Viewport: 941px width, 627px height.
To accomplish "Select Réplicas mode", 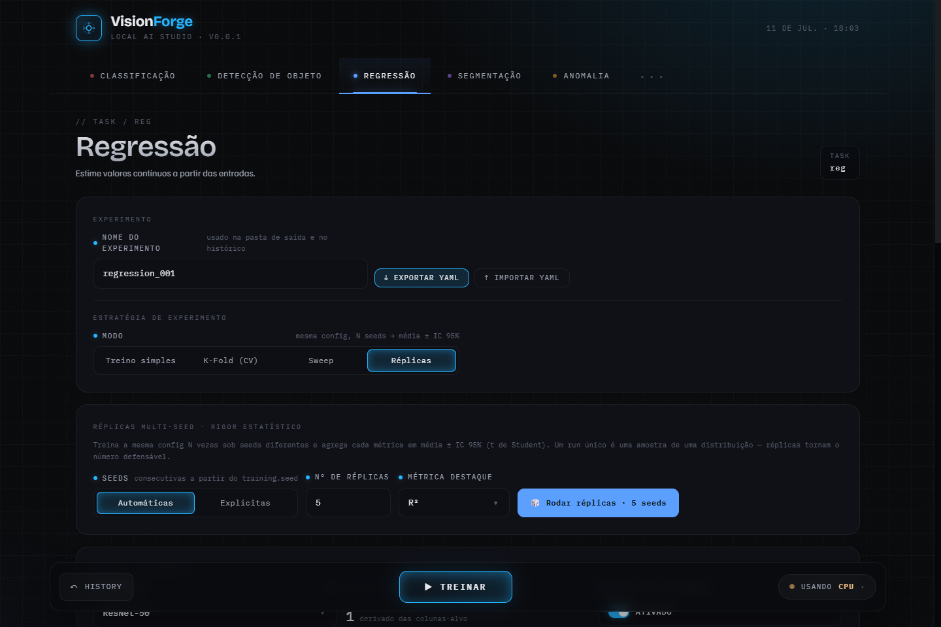I will pyautogui.click(x=411, y=361).
